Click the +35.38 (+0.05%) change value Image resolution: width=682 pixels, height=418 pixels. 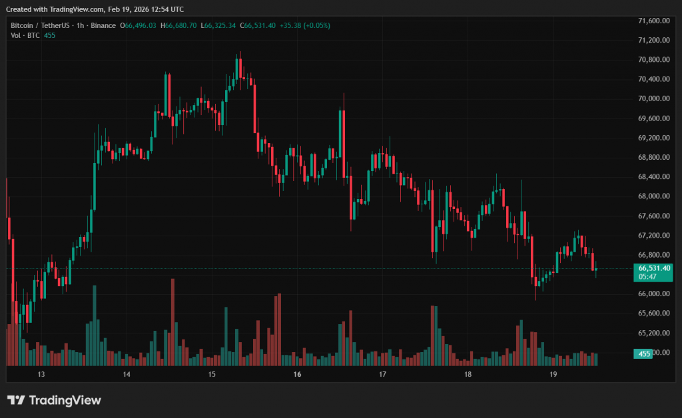click(x=306, y=25)
